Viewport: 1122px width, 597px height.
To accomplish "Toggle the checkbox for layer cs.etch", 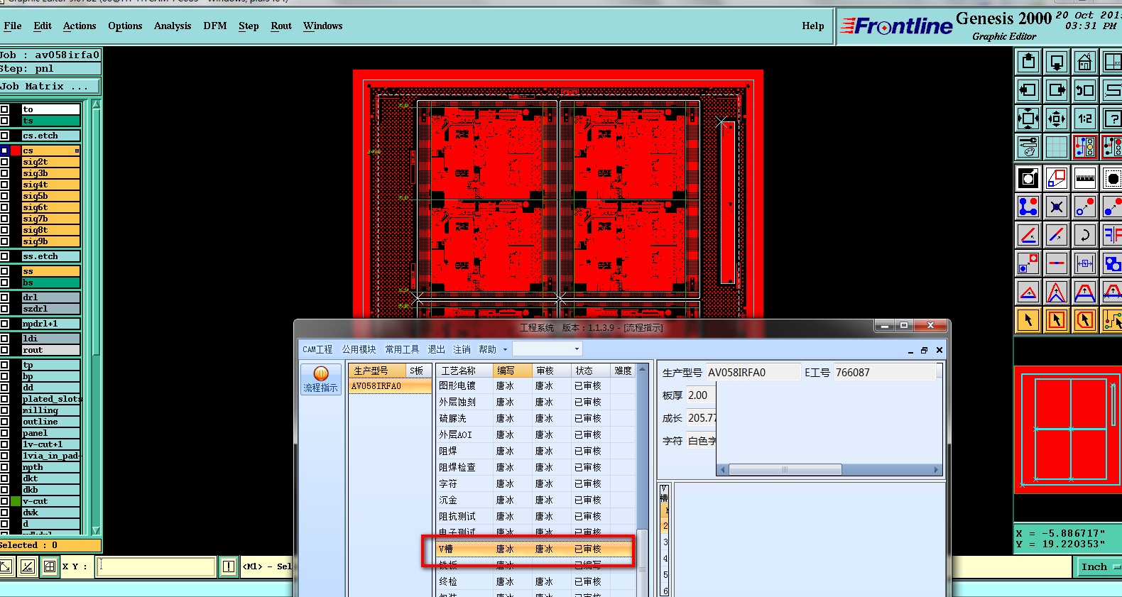I will click(x=4, y=136).
